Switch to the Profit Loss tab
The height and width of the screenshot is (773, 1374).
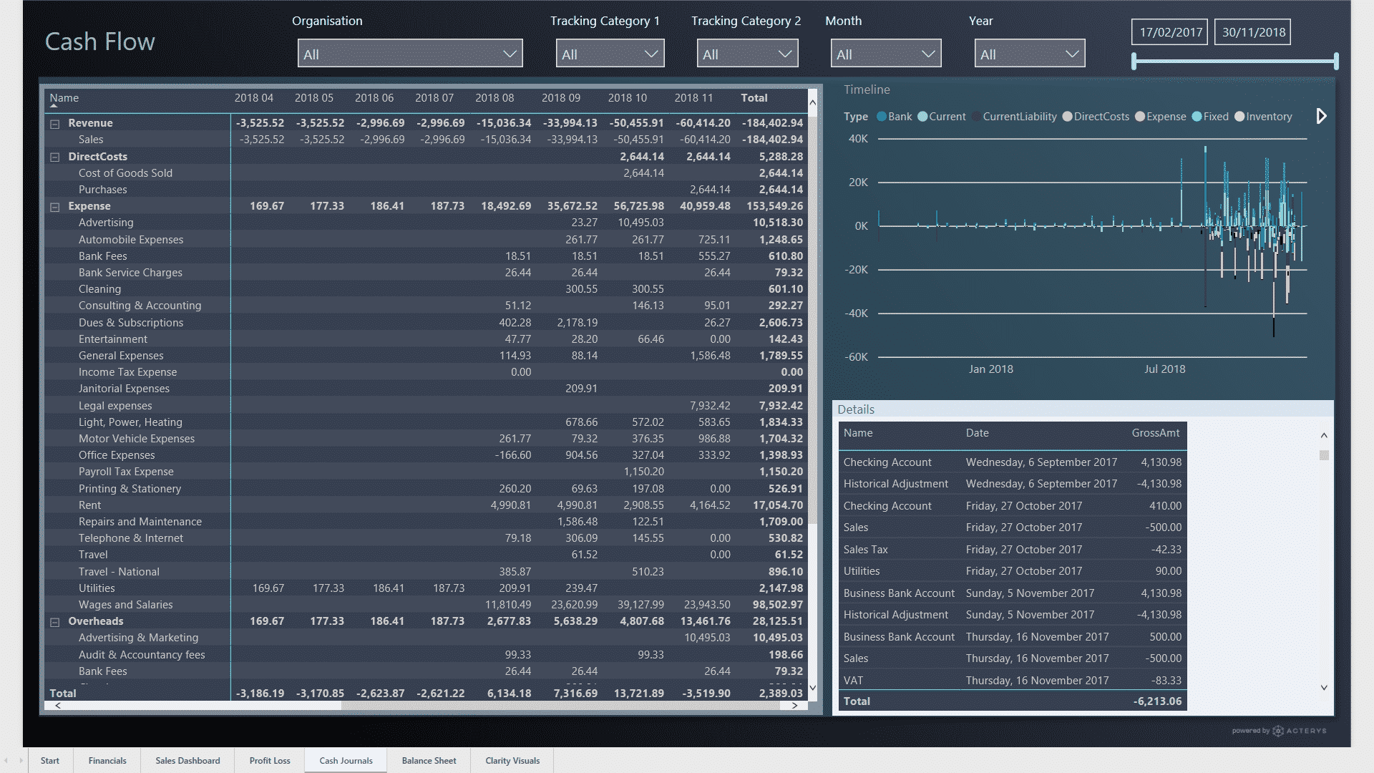click(x=269, y=761)
